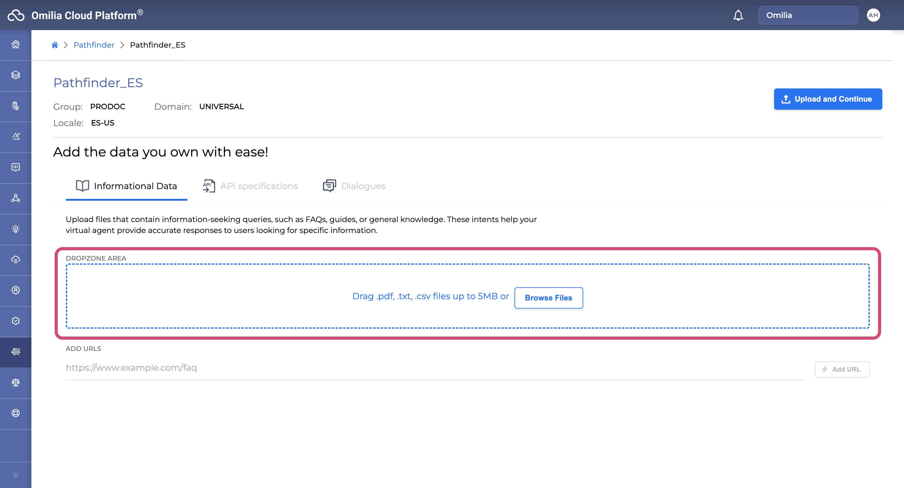Open the balance scales sidebar icon
This screenshot has height=488, width=904.
point(15,383)
